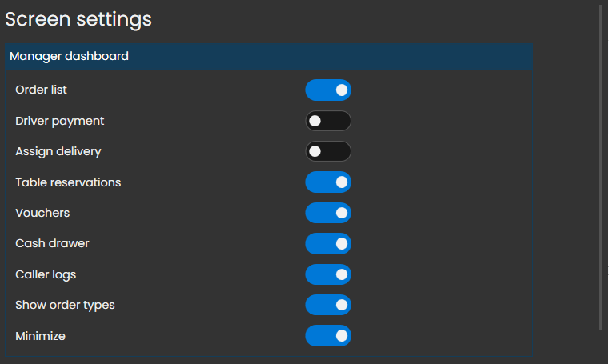
Task: Click the Cash drawer label
Action: 52,243
